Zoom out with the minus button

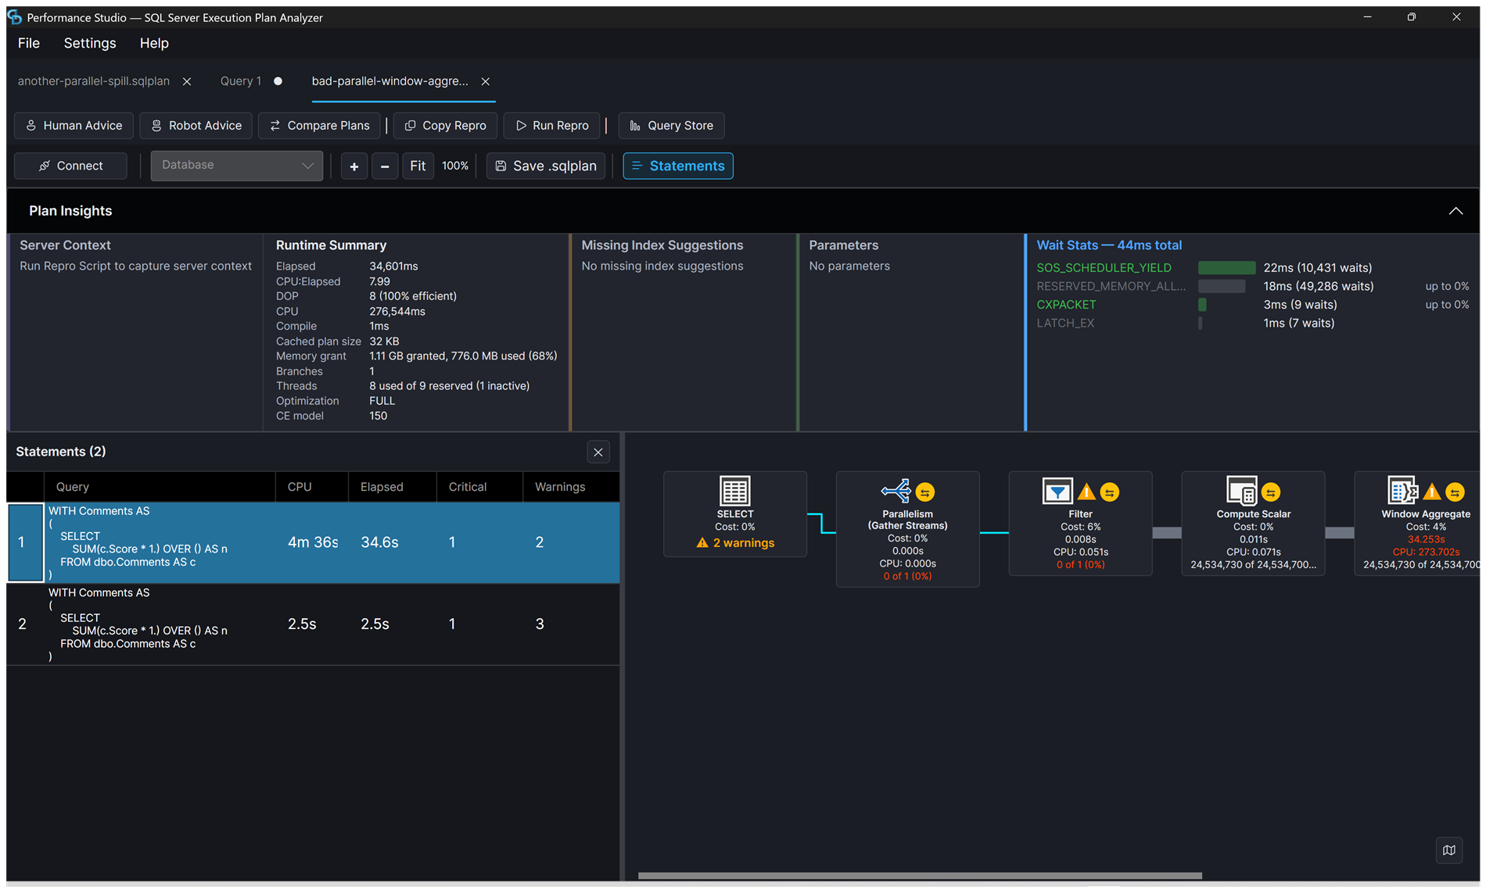click(385, 166)
